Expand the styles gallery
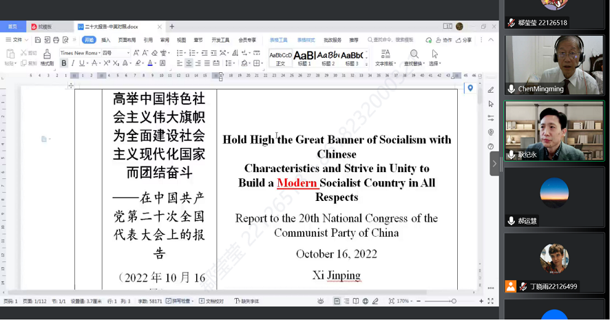Image resolution: width=610 pixels, height=320 pixels. point(366,64)
